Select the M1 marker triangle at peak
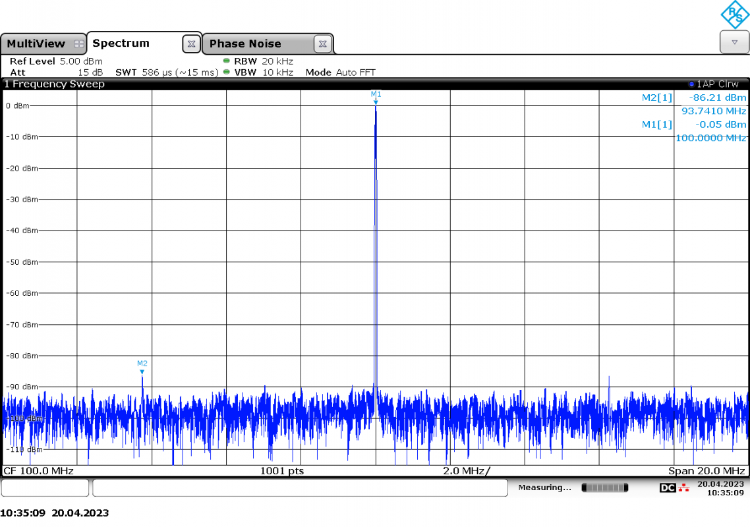 [x=376, y=102]
